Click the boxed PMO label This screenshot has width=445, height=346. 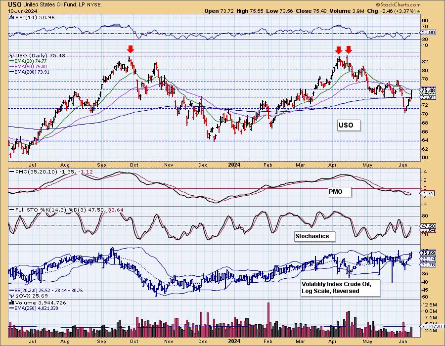coord(339,192)
